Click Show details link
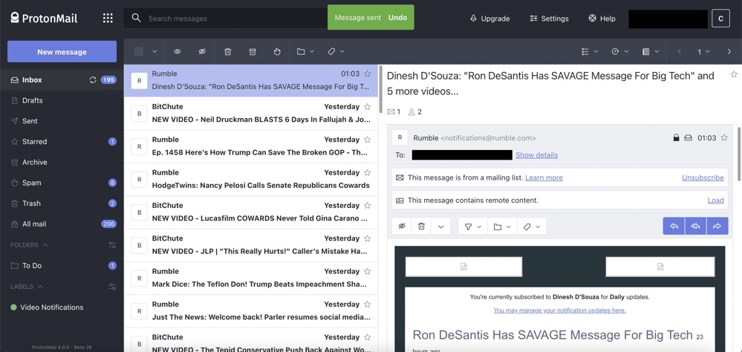Image resolution: width=742 pixels, height=352 pixels. tap(536, 154)
